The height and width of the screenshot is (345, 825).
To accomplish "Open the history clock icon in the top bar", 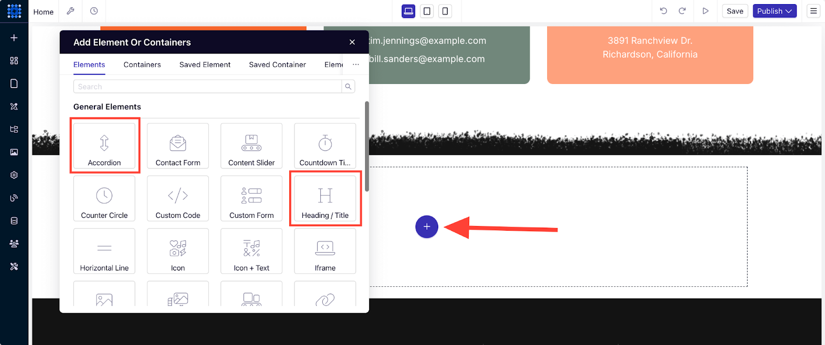I will click(94, 11).
